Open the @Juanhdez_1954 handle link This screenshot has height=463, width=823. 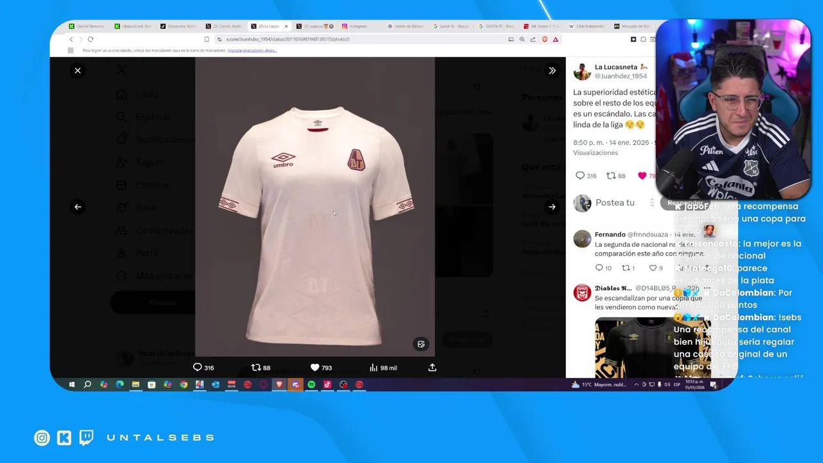(x=620, y=76)
